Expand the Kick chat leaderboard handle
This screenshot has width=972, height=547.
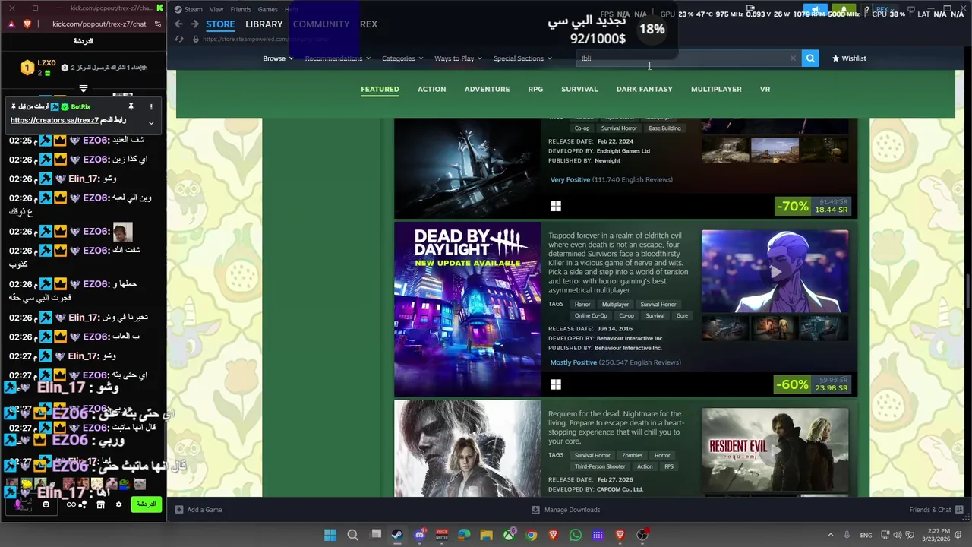(84, 89)
